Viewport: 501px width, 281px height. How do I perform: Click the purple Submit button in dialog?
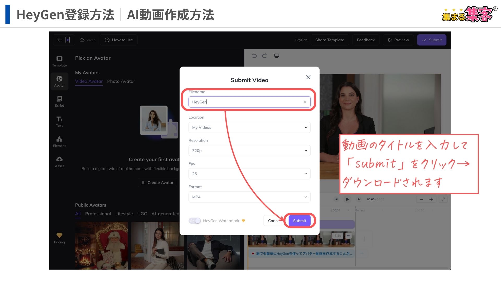(299, 221)
